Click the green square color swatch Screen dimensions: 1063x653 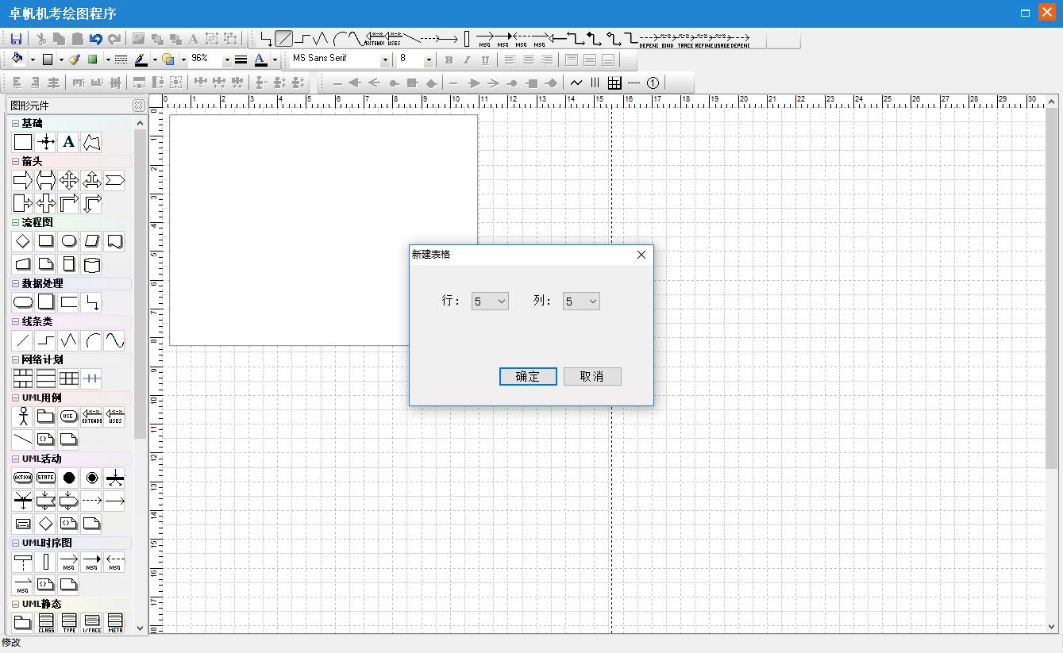93,60
